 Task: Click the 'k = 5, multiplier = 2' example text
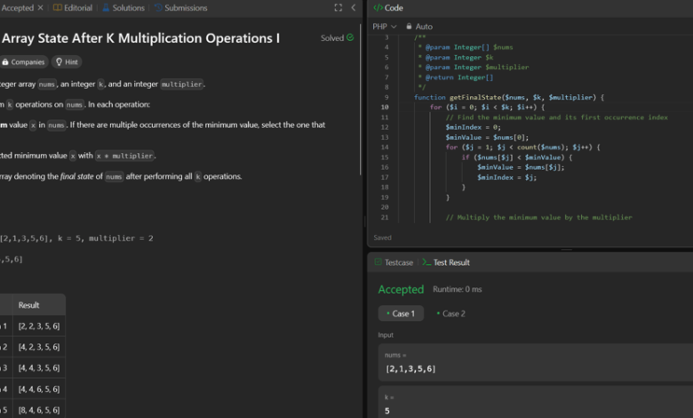(105, 238)
